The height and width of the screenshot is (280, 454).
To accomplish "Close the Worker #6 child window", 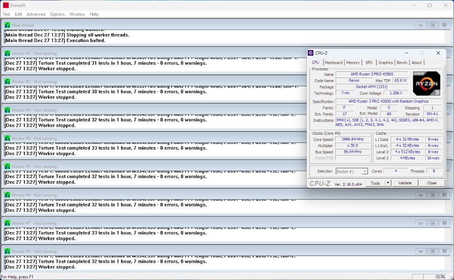I will click(x=444, y=195).
